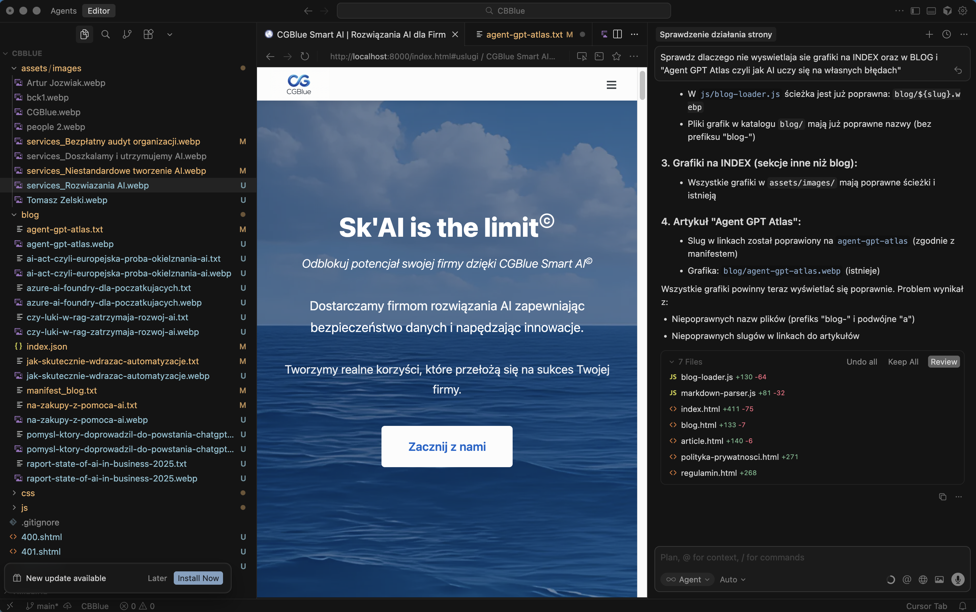Focus the chat prompt input field
The image size is (976, 612).
[x=812, y=557]
